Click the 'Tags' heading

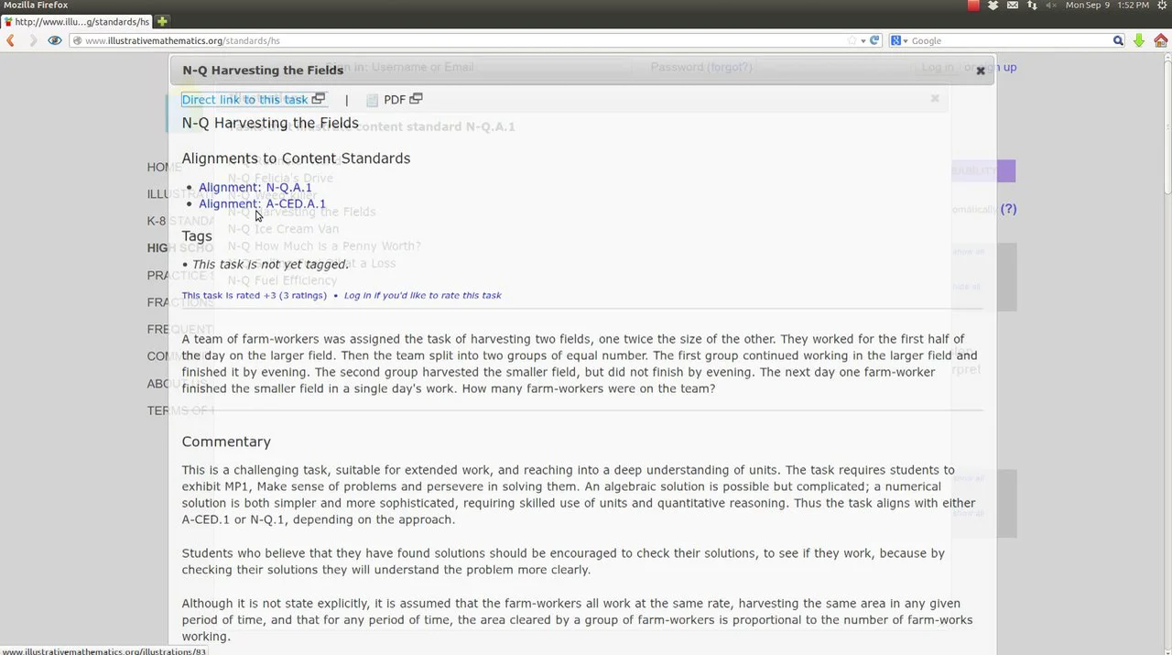tap(197, 236)
